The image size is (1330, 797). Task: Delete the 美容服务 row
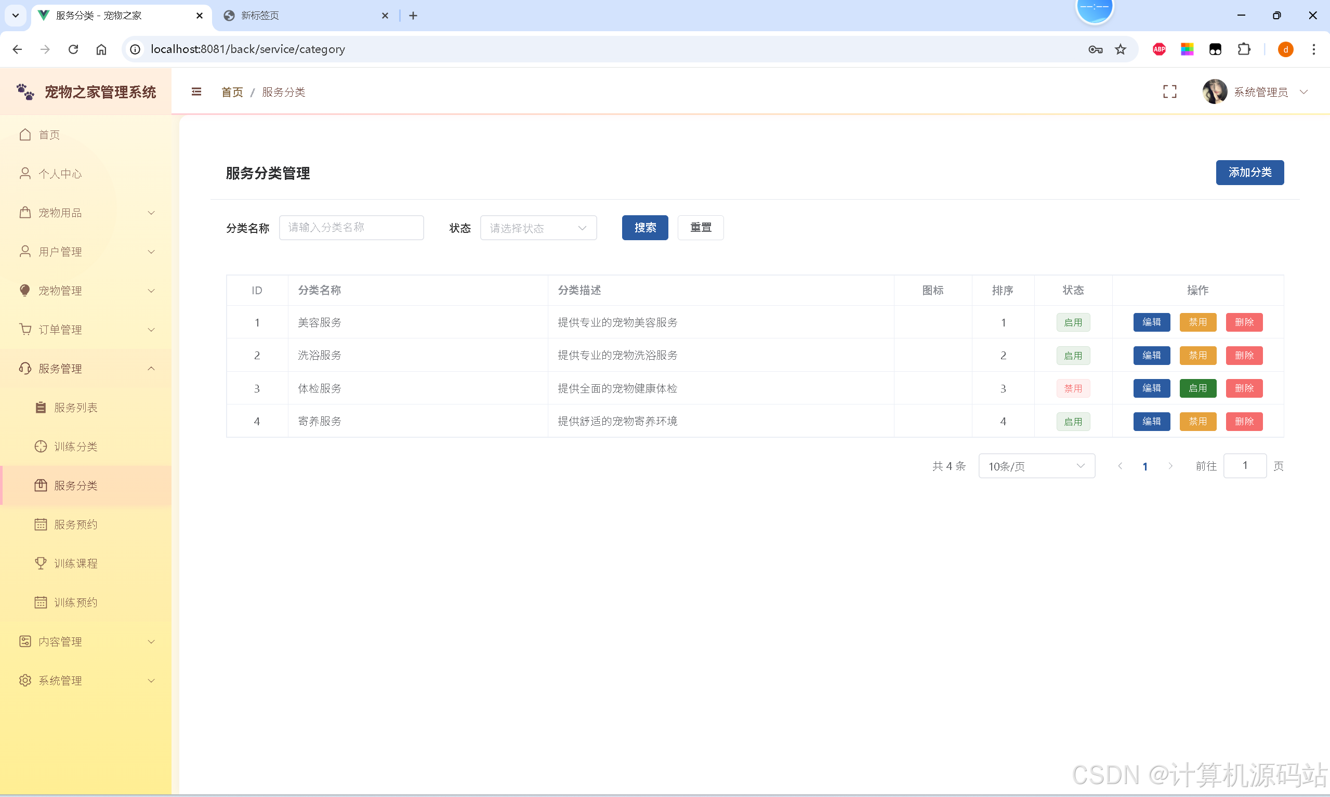[x=1244, y=322]
